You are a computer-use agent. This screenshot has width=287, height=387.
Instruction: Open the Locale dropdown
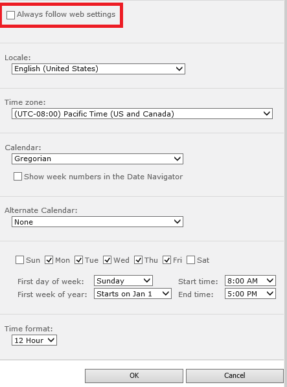click(98, 69)
